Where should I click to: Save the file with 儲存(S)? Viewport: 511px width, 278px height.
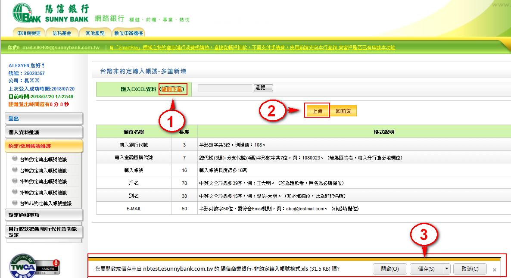coord(426,269)
